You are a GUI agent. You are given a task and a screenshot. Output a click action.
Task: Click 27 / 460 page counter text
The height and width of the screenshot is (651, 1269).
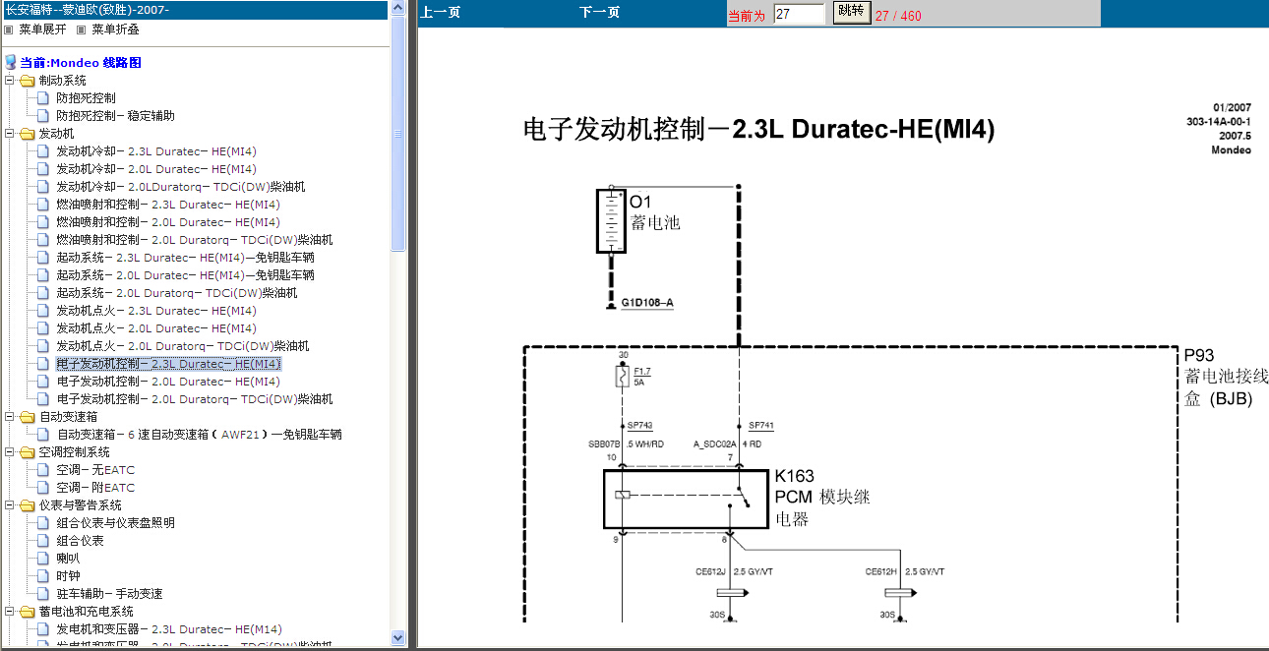898,16
